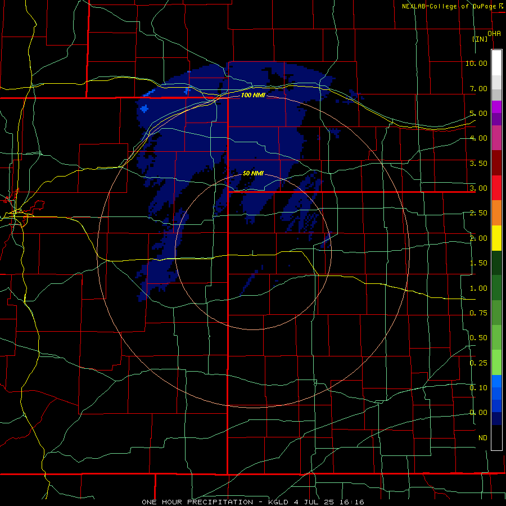
Task: Select the 0.00 legend value
Action: 478,413
